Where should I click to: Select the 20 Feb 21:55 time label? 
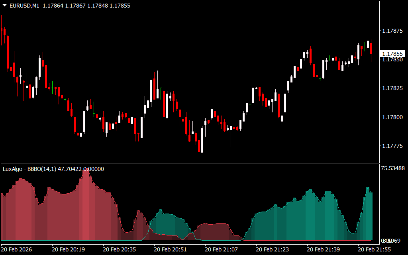click(374, 249)
